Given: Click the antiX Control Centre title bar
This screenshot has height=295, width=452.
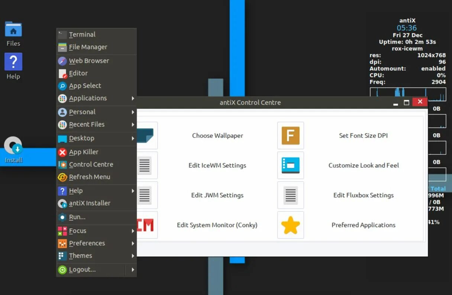Looking at the screenshot, I should coord(250,102).
